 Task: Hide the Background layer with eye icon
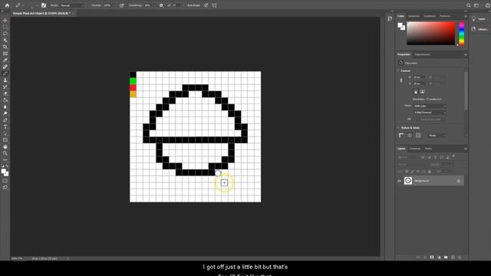399,181
